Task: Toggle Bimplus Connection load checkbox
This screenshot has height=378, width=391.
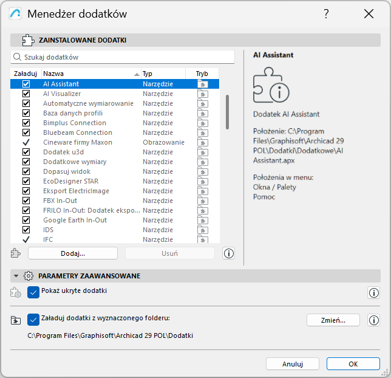Action: point(26,123)
